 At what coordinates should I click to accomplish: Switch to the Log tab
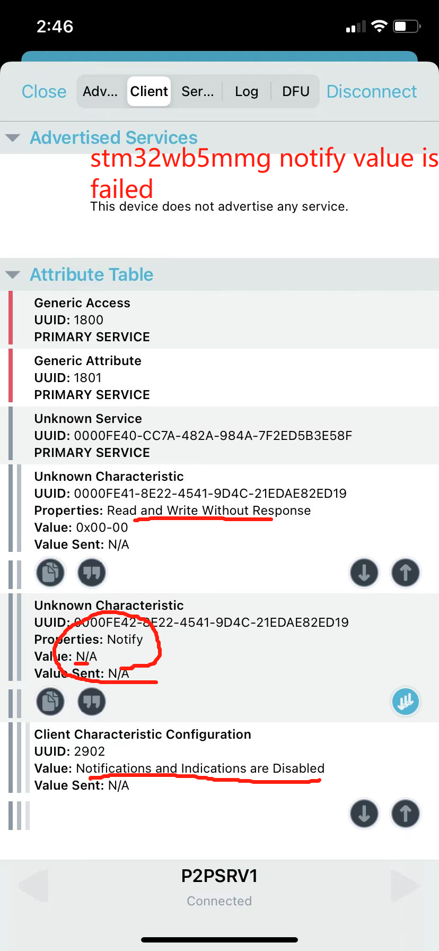tap(247, 91)
